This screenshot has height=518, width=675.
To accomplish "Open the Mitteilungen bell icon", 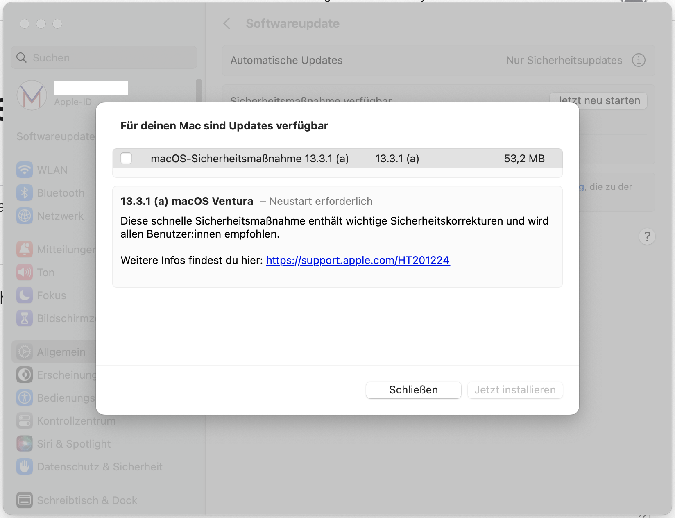I will (25, 249).
